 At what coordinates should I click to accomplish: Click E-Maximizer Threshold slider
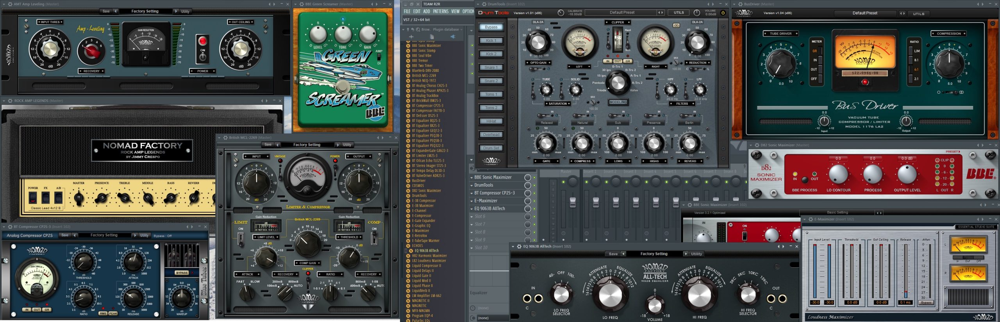pyautogui.click(x=852, y=272)
